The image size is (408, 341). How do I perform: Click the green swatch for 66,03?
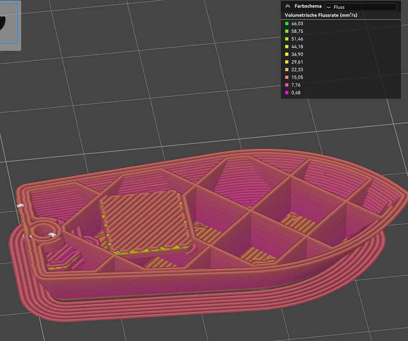tap(287, 24)
